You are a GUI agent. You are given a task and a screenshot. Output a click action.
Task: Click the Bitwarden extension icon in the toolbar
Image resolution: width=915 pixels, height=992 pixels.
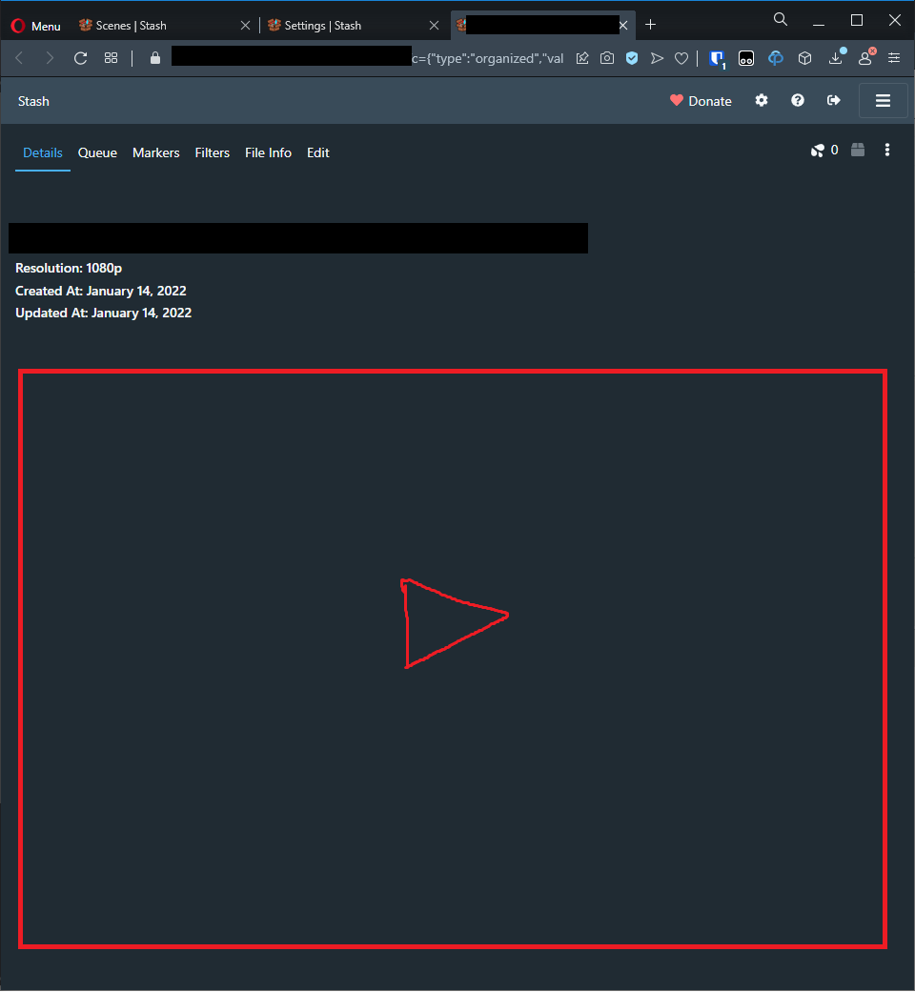(x=716, y=58)
